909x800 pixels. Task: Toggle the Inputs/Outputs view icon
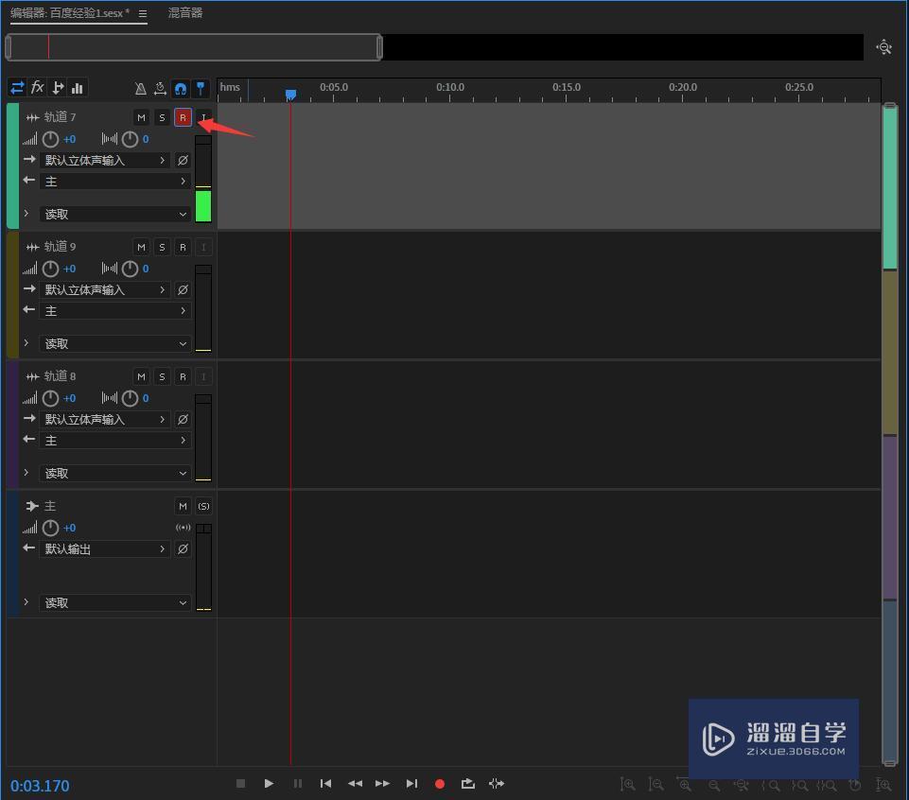coord(17,88)
